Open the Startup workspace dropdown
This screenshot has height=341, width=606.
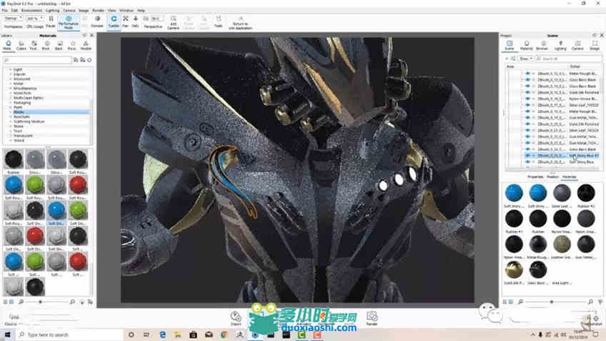click(13, 19)
